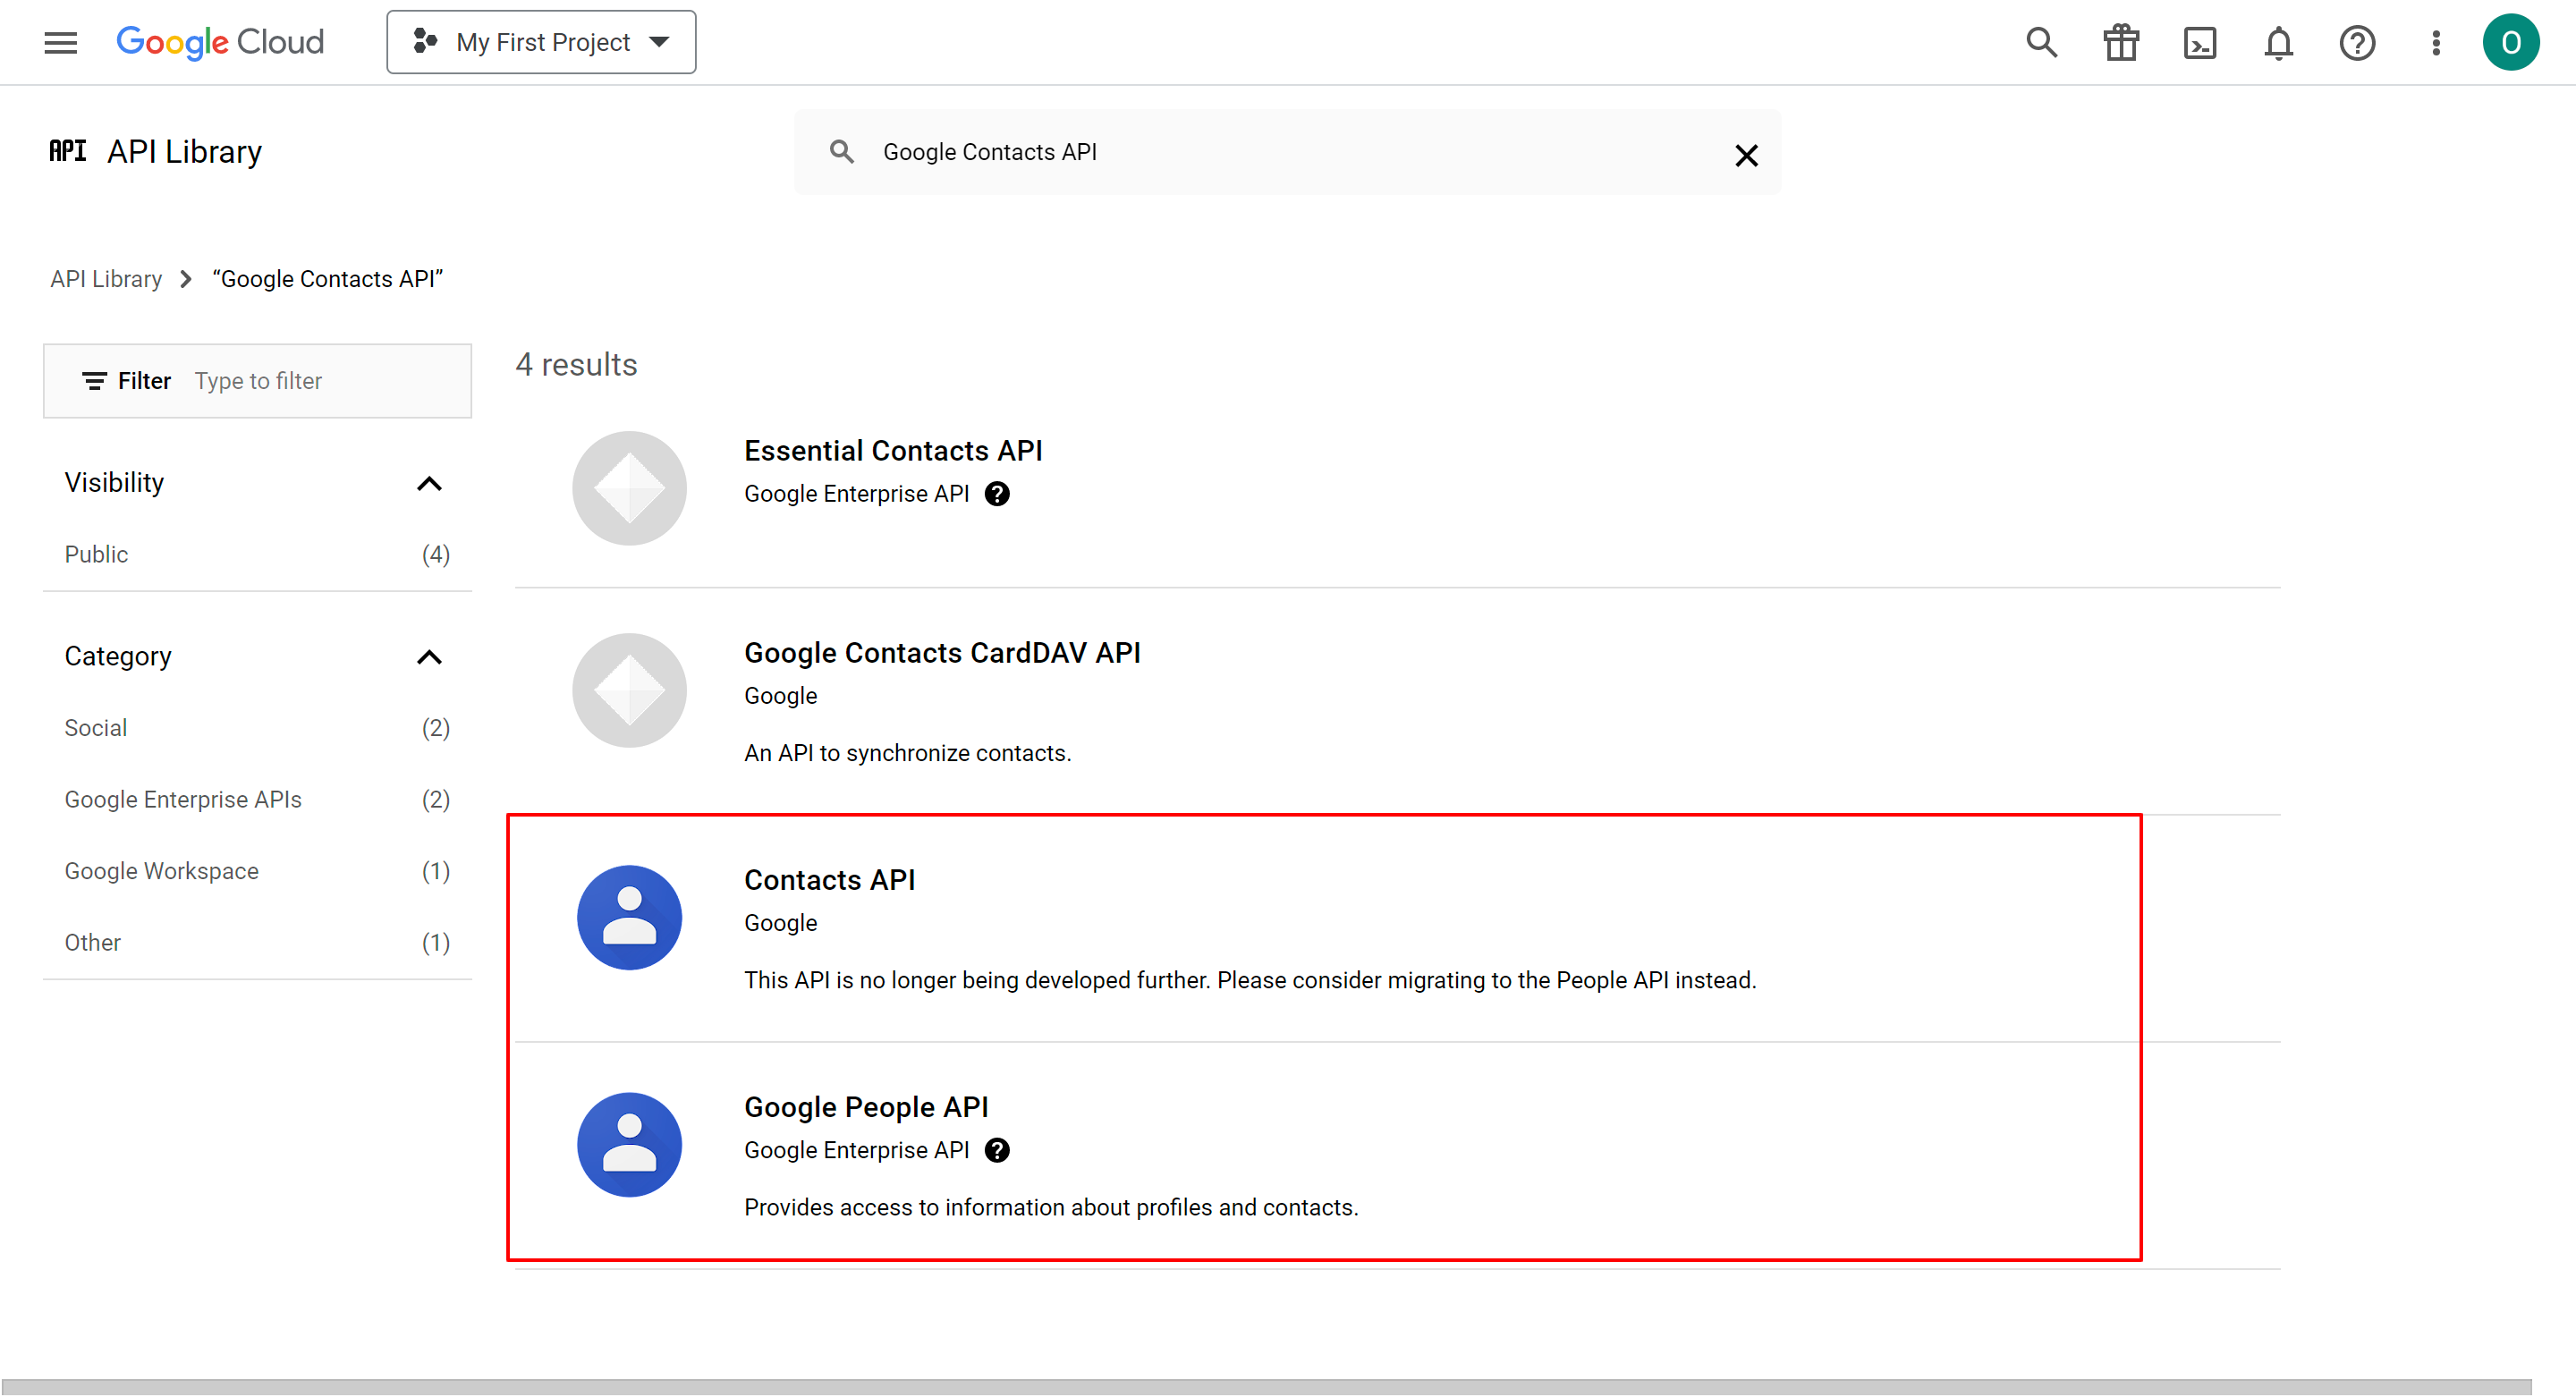Click help icon beside People API Enterprise label
This screenshot has width=2576, height=1397.
coord(997,1150)
